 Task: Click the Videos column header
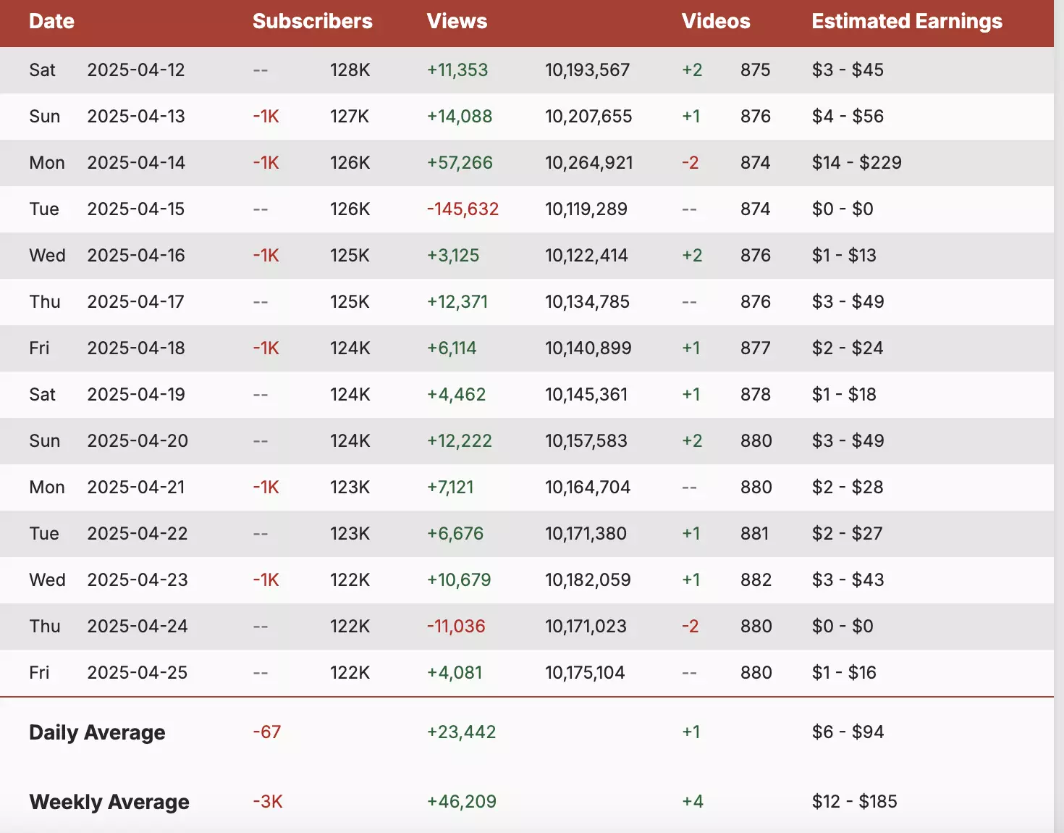coord(716,22)
